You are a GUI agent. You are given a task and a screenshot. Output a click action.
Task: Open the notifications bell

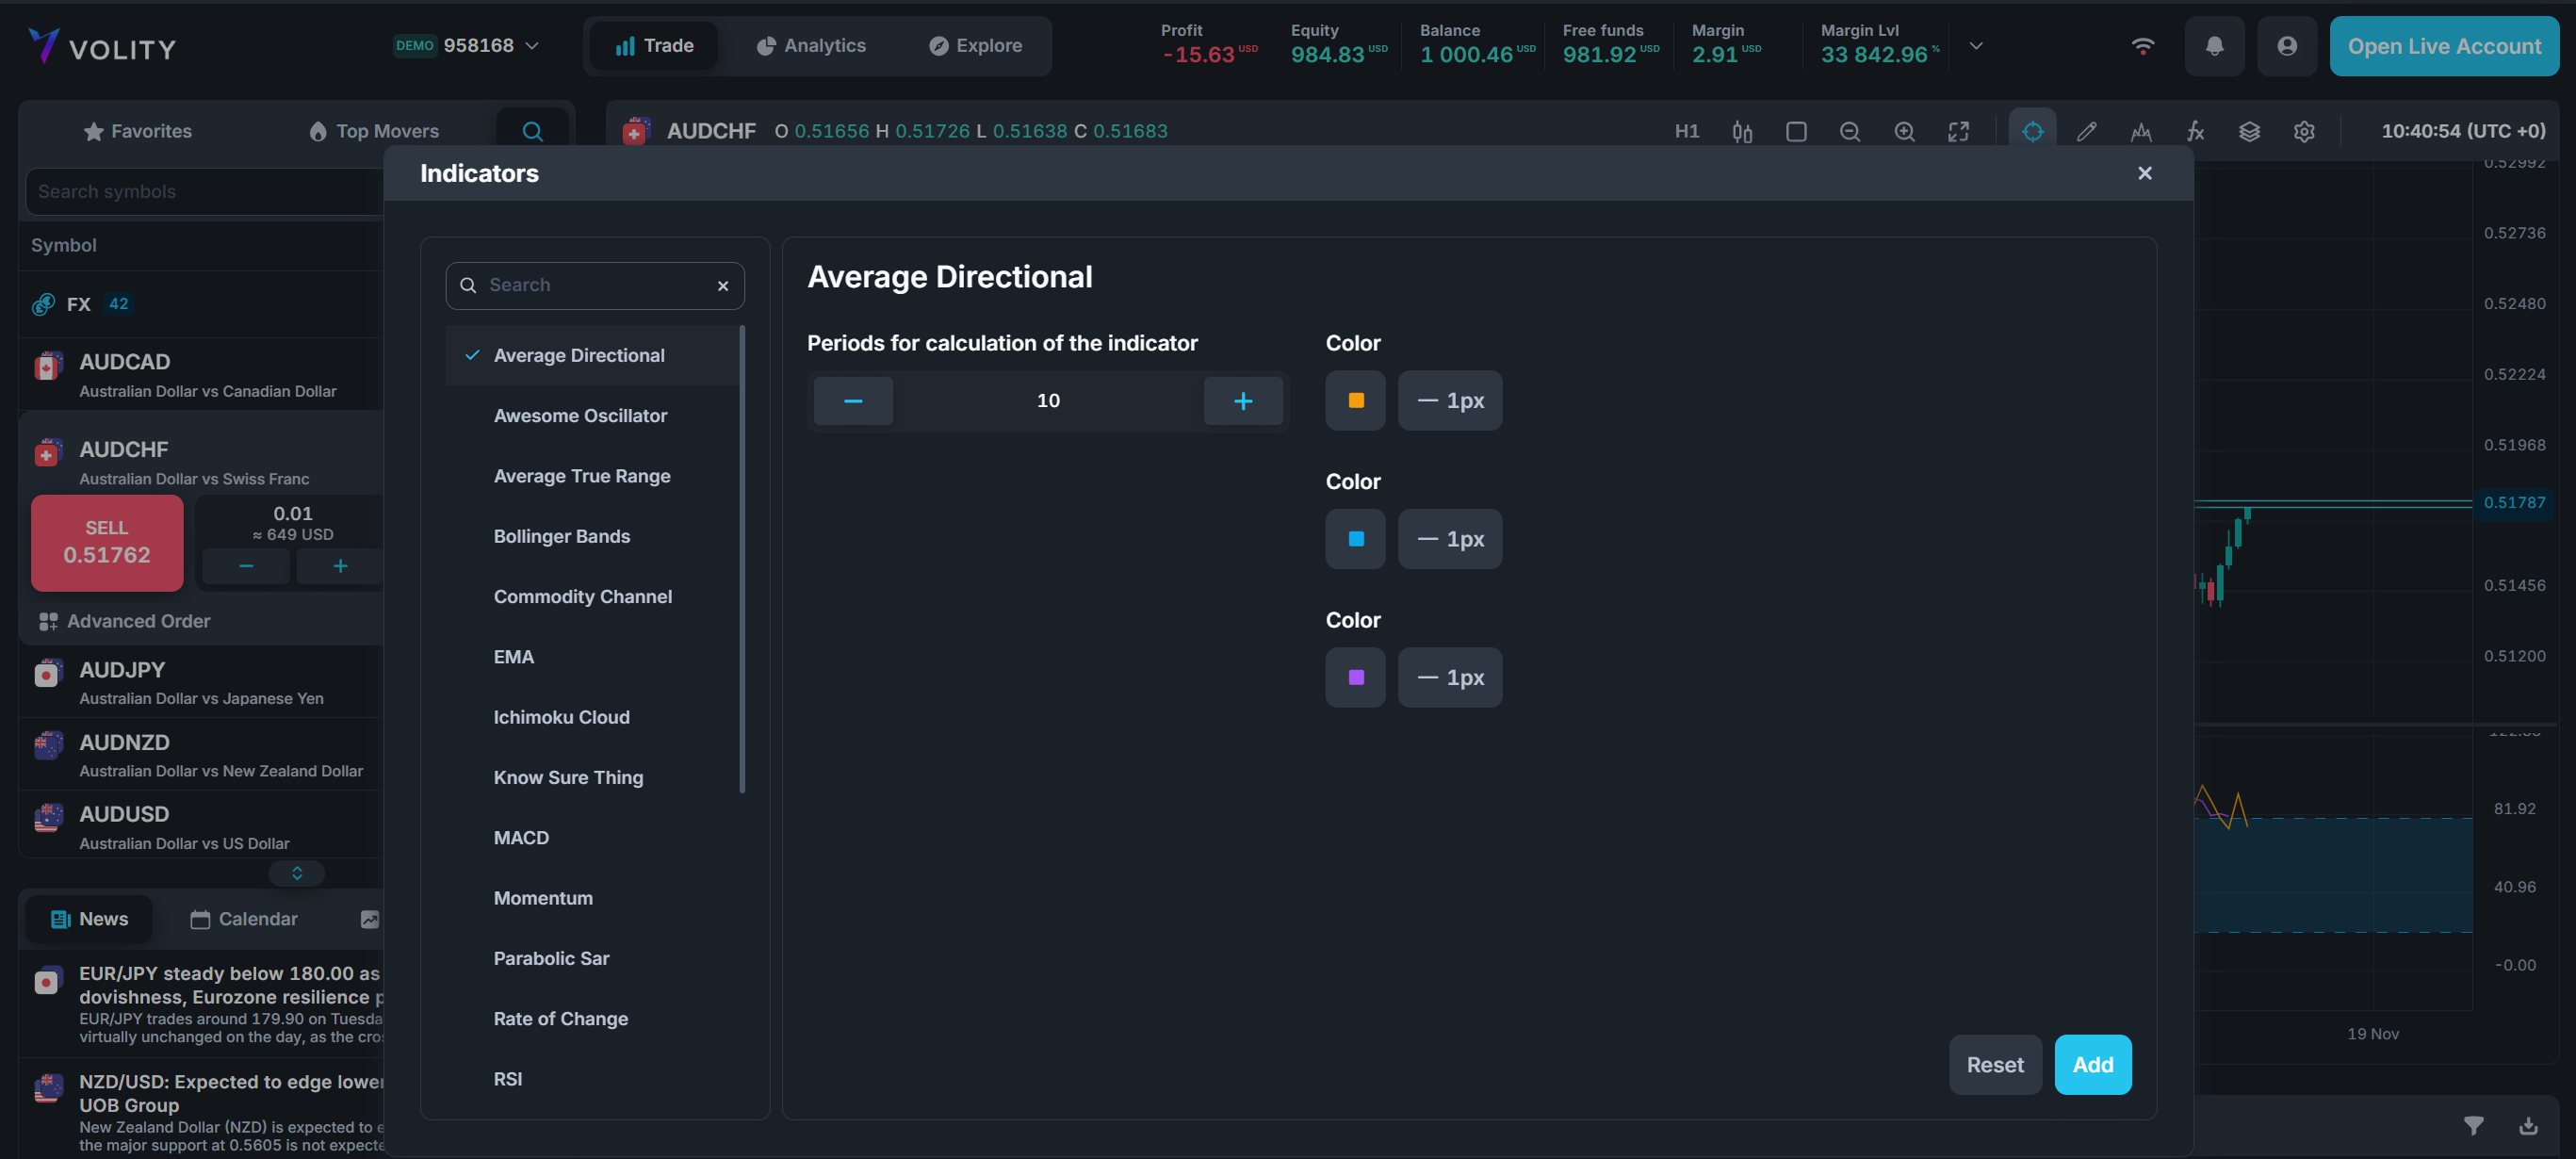(2214, 46)
